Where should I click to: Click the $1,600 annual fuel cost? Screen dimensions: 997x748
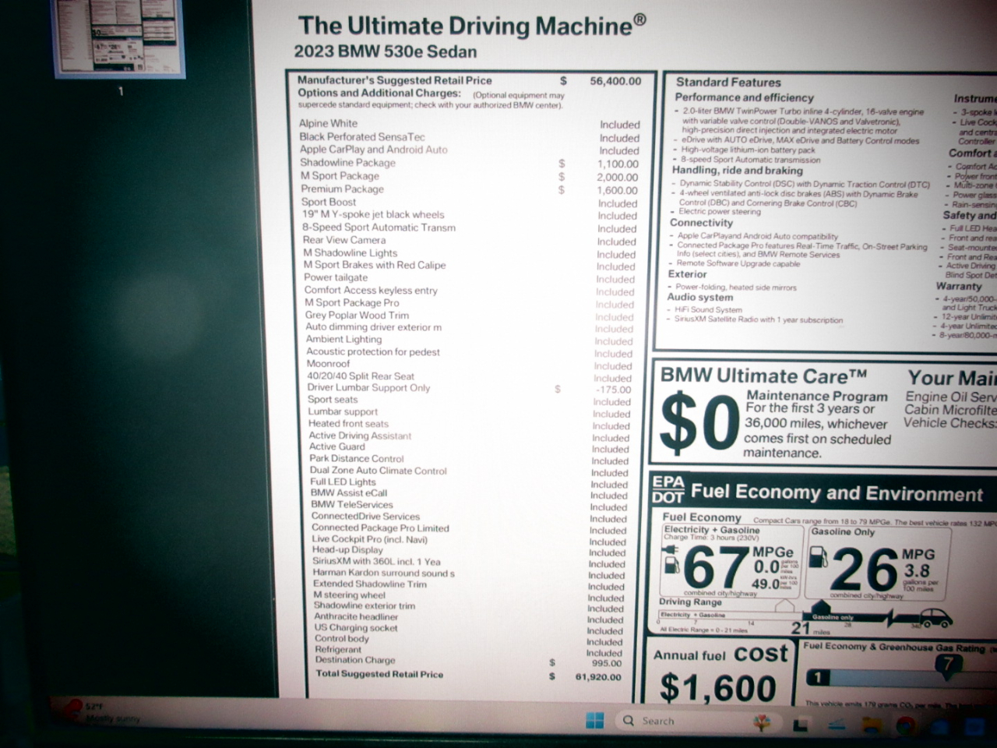717,688
